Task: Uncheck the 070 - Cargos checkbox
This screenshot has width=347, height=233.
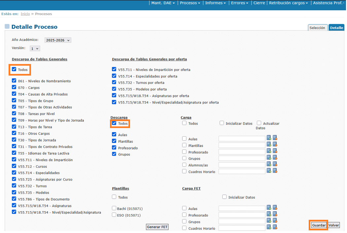Action: (x=14, y=87)
